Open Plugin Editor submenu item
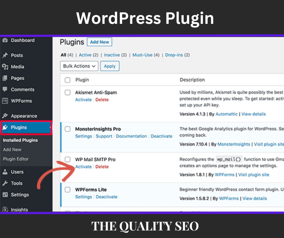 (x=16, y=159)
